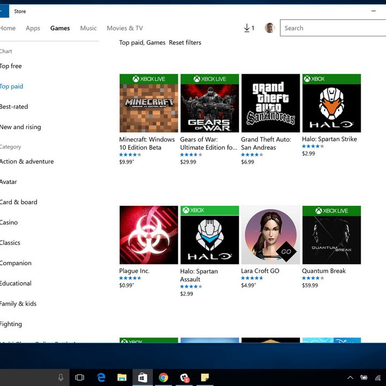Open Quantum Break game tile
The height and width of the screenshot is (386, 386).
pyautogui.click(x=332, y=235)
